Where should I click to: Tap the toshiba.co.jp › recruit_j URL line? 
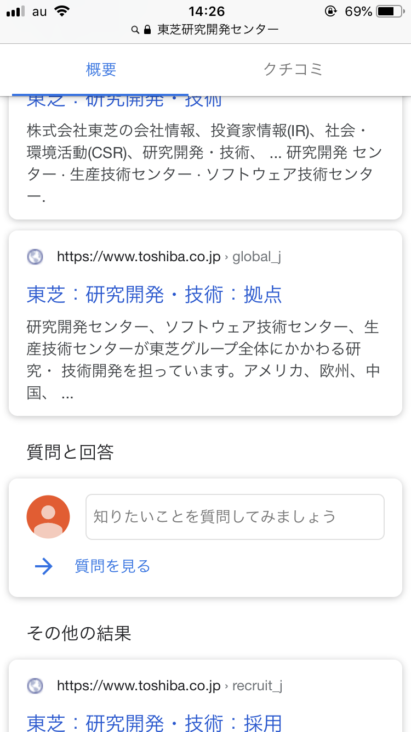click(x=170, y=685)
